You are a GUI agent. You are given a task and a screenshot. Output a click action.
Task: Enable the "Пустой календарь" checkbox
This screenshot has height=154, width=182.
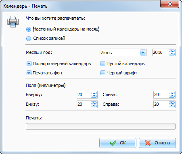point(103,64)
